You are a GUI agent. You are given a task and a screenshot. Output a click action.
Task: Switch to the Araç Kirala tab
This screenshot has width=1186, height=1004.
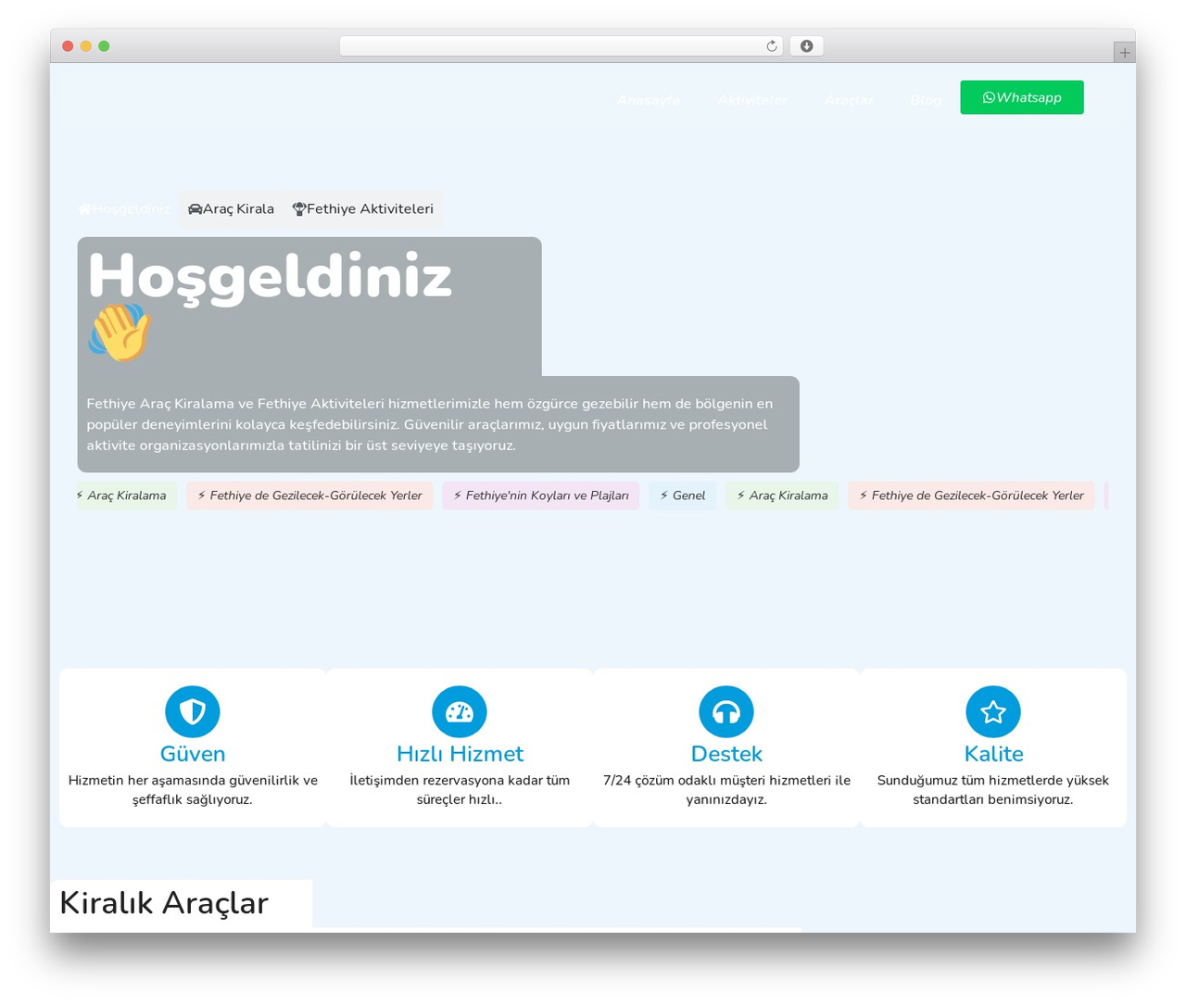pos(231,208)
